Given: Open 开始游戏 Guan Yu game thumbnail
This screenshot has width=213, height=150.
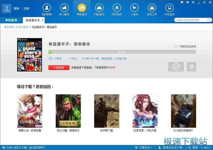Looking at the screenshot, I should (68, 111).
